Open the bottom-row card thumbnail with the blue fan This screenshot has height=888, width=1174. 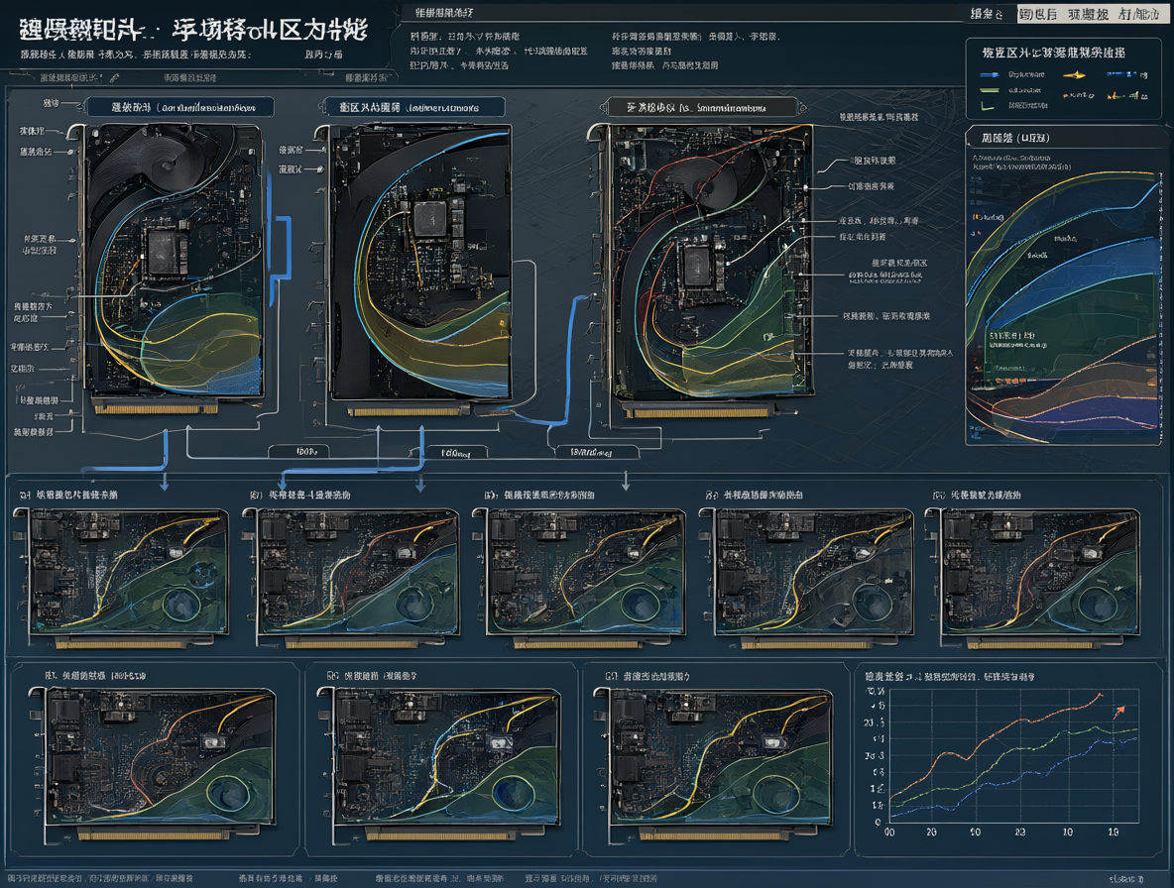pyautogui.click(x=440, y=763)
